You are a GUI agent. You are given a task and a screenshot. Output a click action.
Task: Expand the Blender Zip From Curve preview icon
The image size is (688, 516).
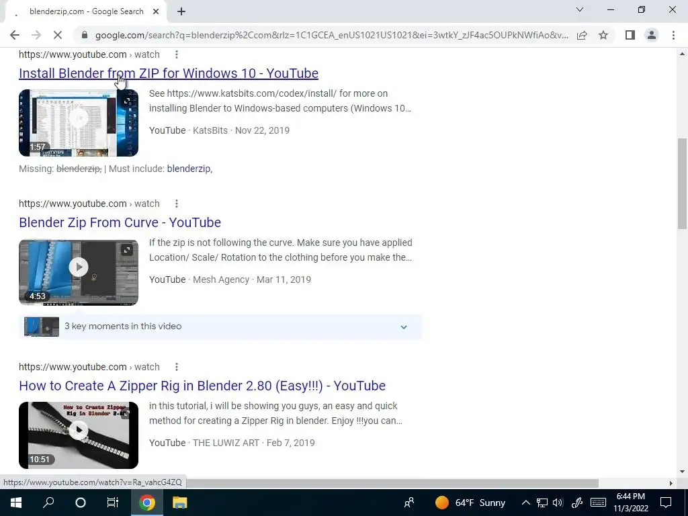127,250
